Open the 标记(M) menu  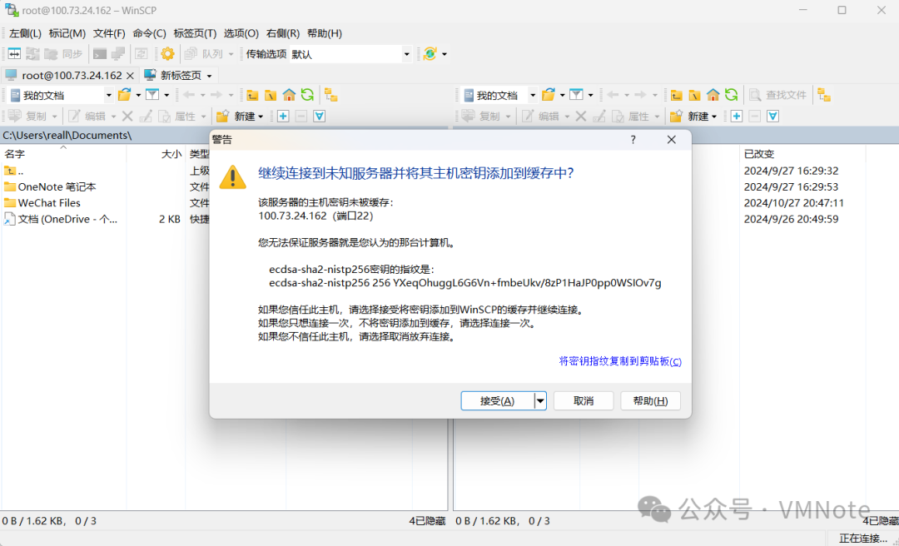click(x=67, y=33)
